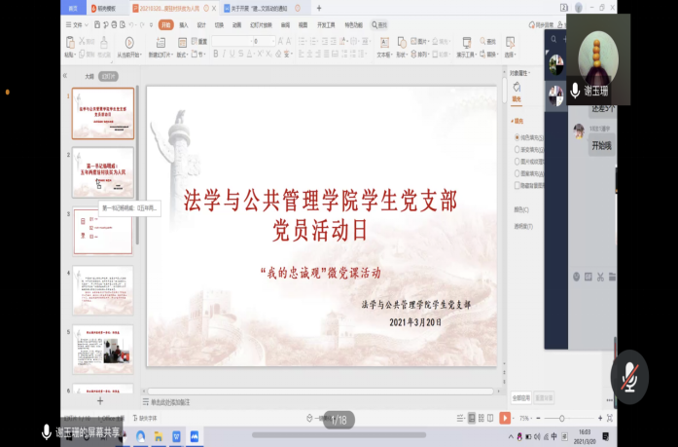Click the orange slideshow play button
The height and width of the screenshot is (447, 678).
coord(505,418)
